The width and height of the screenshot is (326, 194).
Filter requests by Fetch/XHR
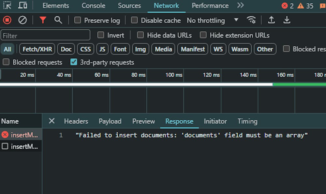37,49
